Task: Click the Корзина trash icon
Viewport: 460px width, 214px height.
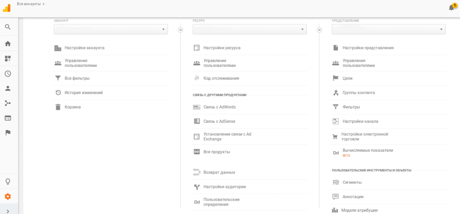Action: point(58,107)
